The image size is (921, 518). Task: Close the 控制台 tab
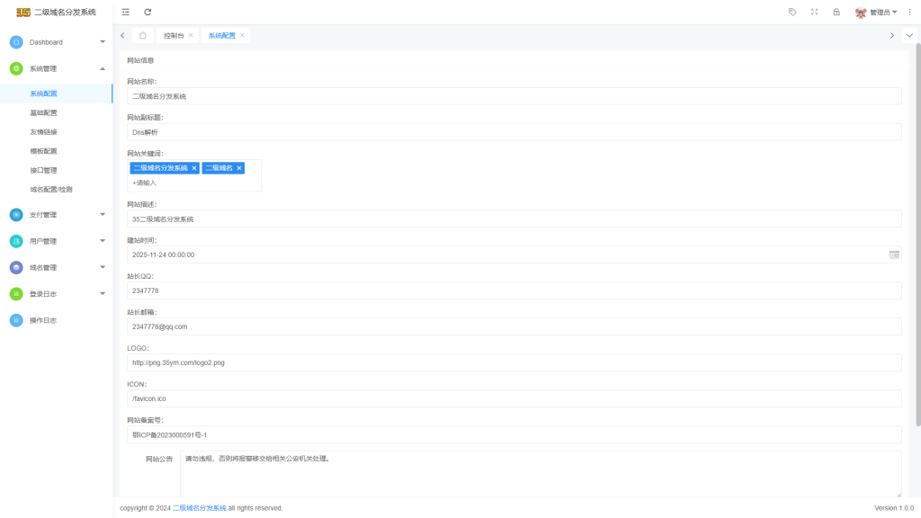(x=191, y=35)
